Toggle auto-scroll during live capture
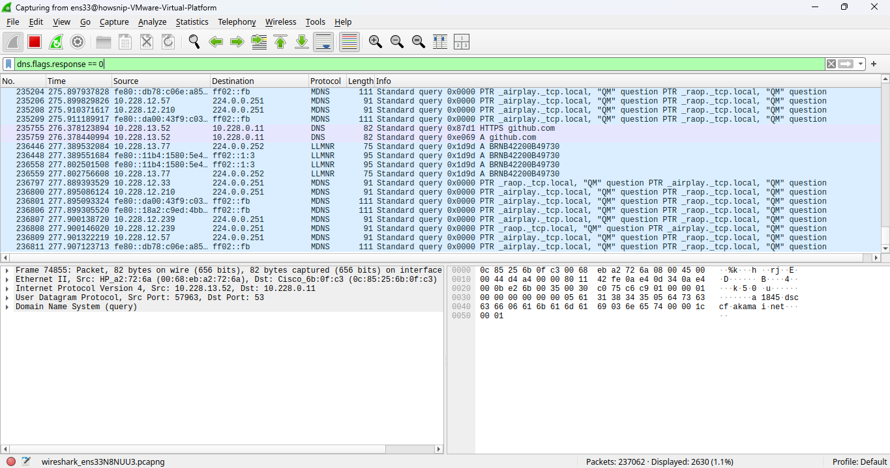The width and height of the screenshot is (890, 468). click(x=323, y=42)
